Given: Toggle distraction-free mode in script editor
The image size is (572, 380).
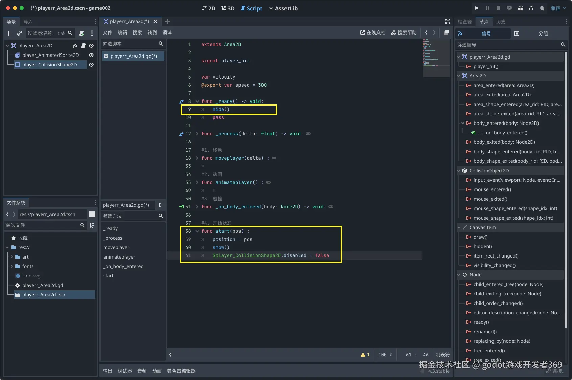Looking at the screenshot, I should pyautogui.click(x=448, y=21).
